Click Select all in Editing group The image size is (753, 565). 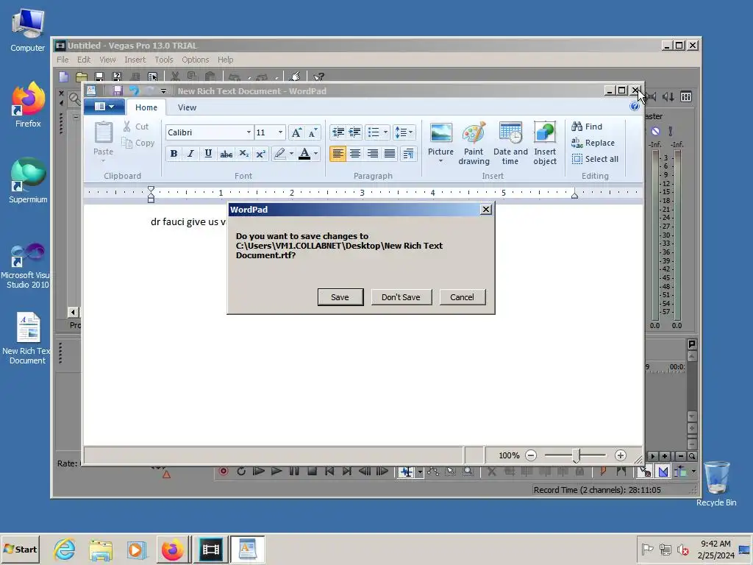pos(595,159)
